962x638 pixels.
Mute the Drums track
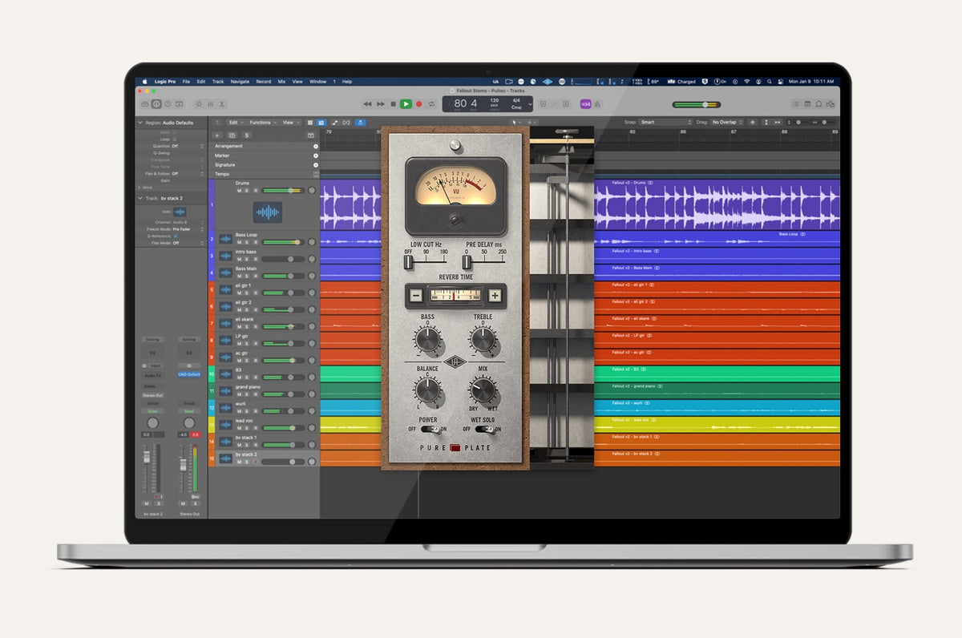239,191
